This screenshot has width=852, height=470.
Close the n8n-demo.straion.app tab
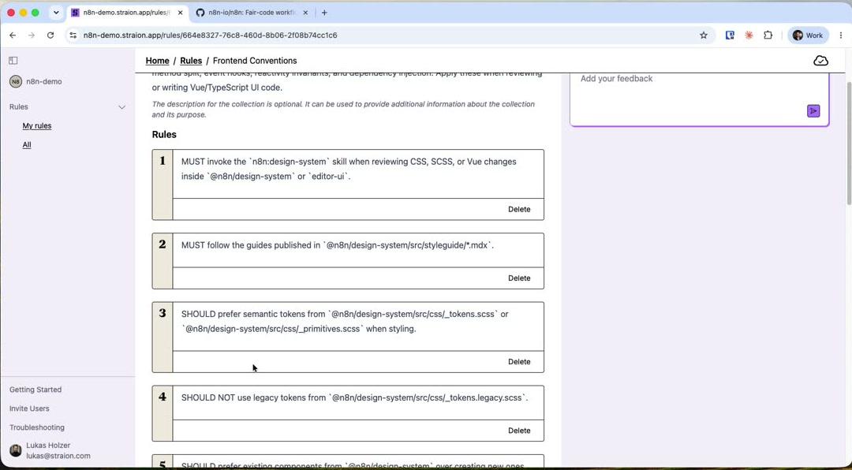pos(181,13)
